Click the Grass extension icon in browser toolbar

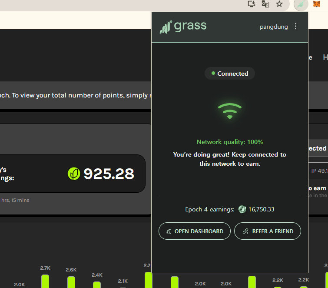tap(301, 4)
